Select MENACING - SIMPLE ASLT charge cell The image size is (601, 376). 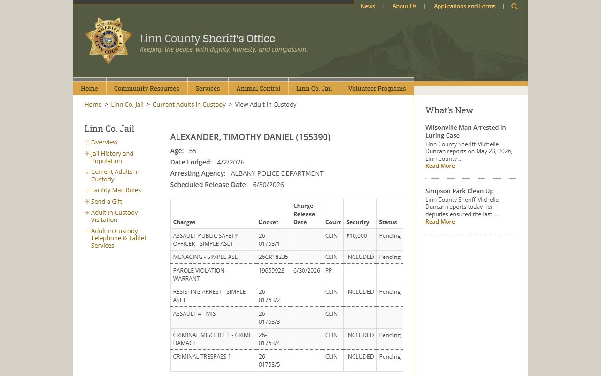point(213,257)
